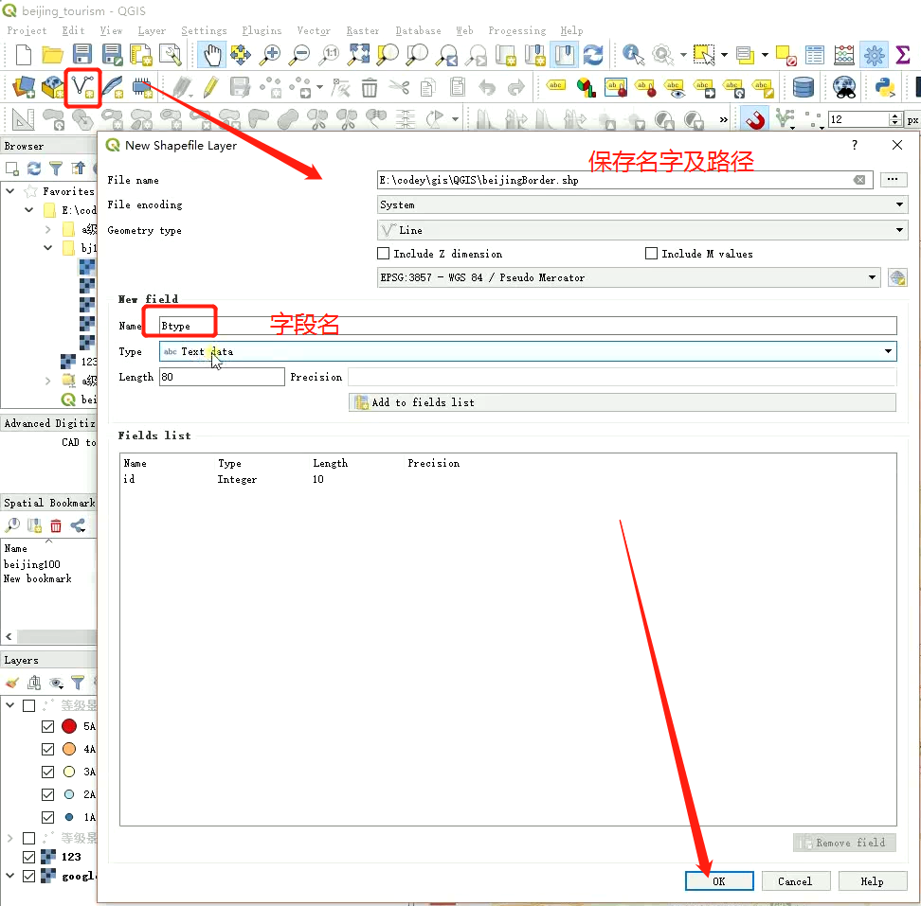921x906 pixels.
Task: Open the Python console icon
Action: 885,87
